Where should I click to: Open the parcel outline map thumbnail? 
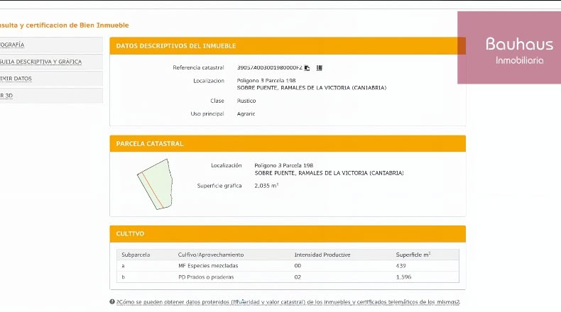tap(155, 184)
